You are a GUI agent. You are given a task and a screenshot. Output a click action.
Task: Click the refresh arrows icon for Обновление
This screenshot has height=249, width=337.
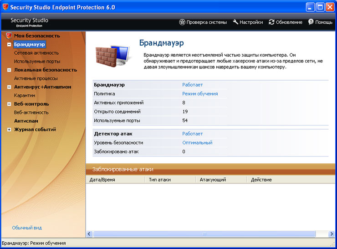(271, 22)
